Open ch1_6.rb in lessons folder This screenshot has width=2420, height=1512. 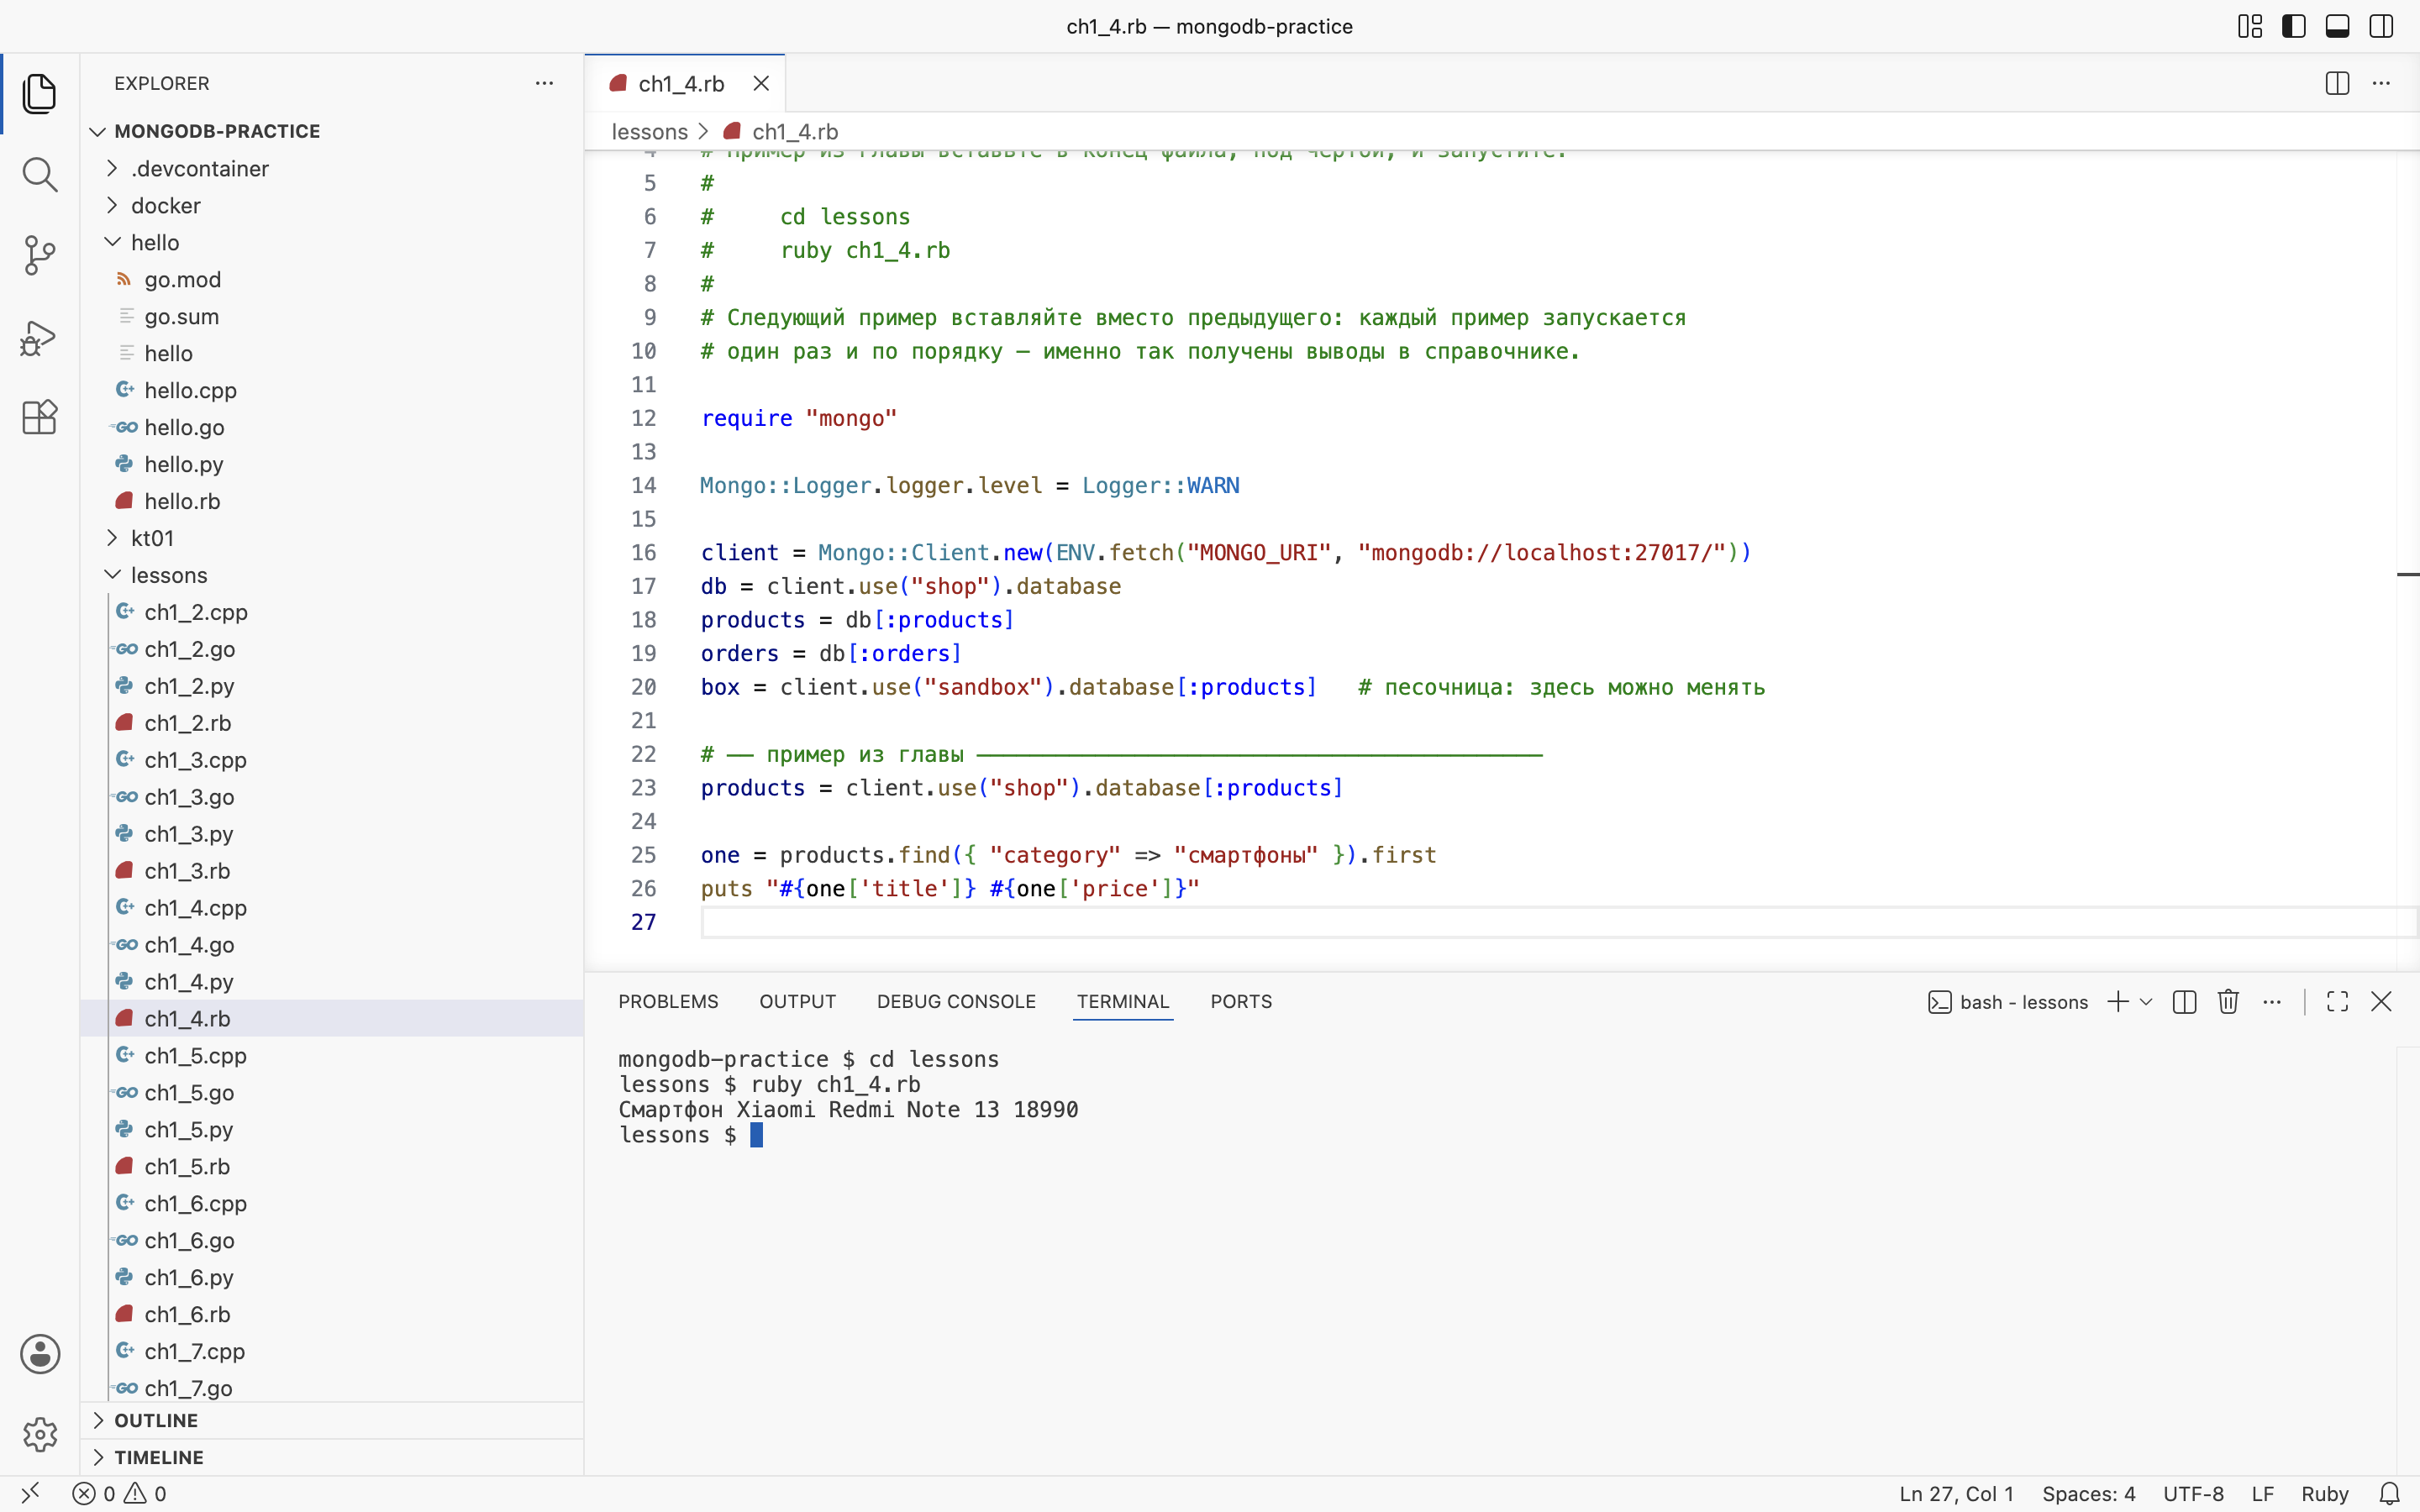332,1314
